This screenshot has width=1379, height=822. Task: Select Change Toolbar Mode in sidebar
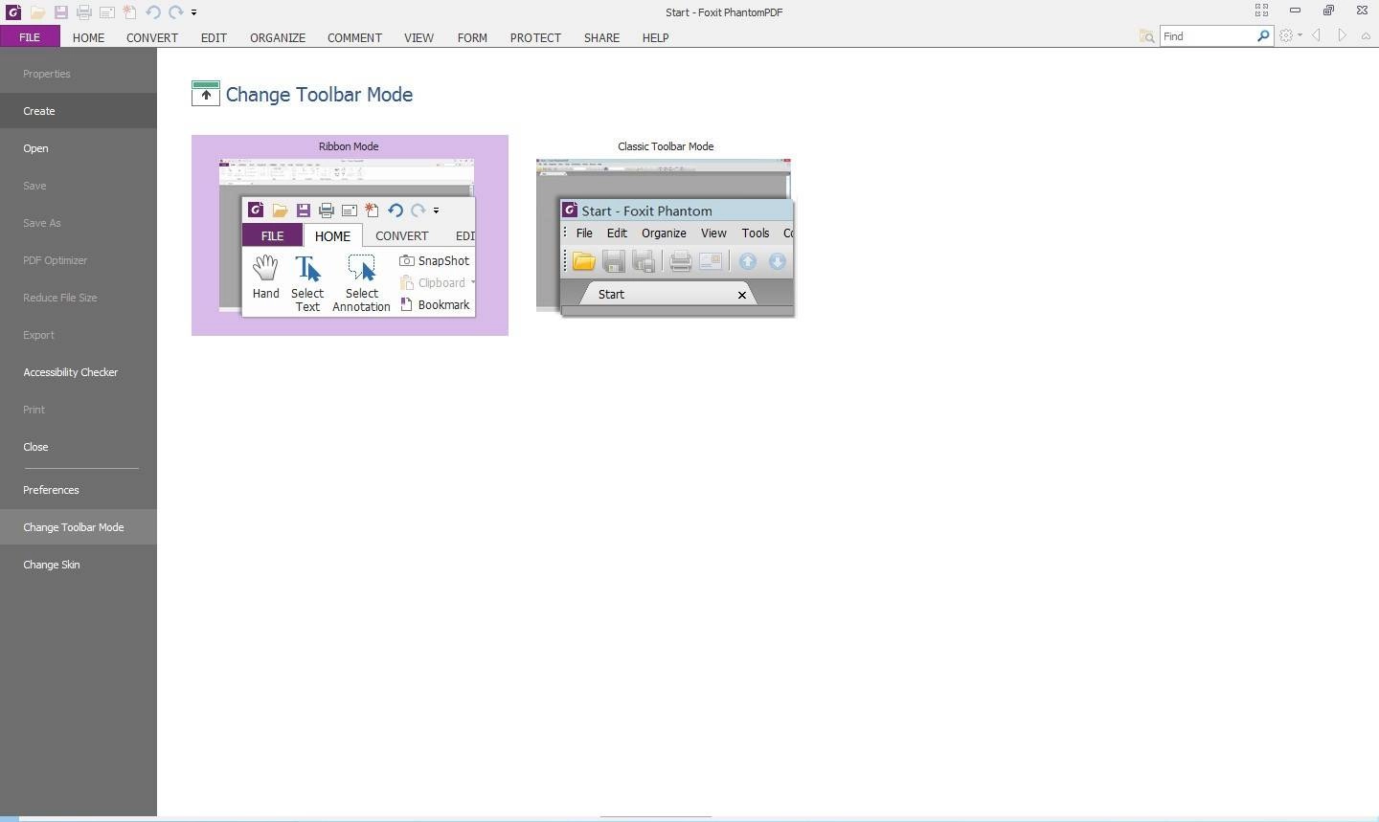coord(79,527)
